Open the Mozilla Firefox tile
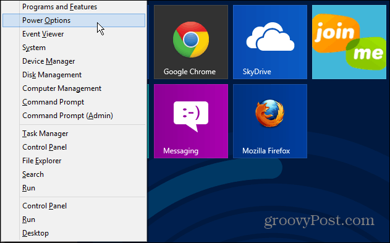Image resolution: width=390 pixels, height=243 pixels. click(x=270, y=121)
